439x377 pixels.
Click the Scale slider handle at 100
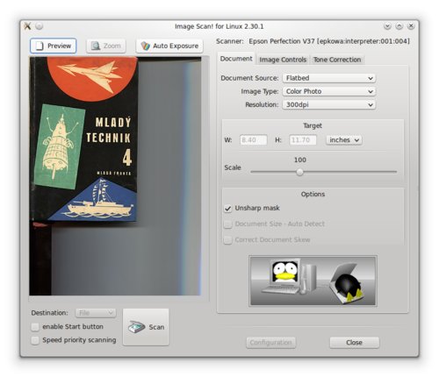tap(299, 172)
